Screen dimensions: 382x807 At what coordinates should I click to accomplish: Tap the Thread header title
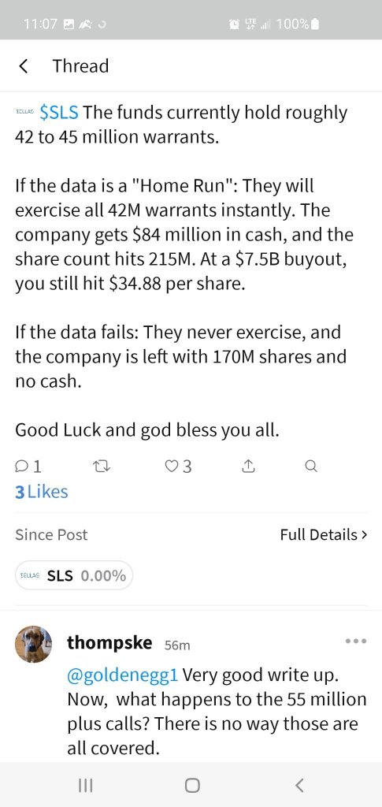(x=80, y=66)
